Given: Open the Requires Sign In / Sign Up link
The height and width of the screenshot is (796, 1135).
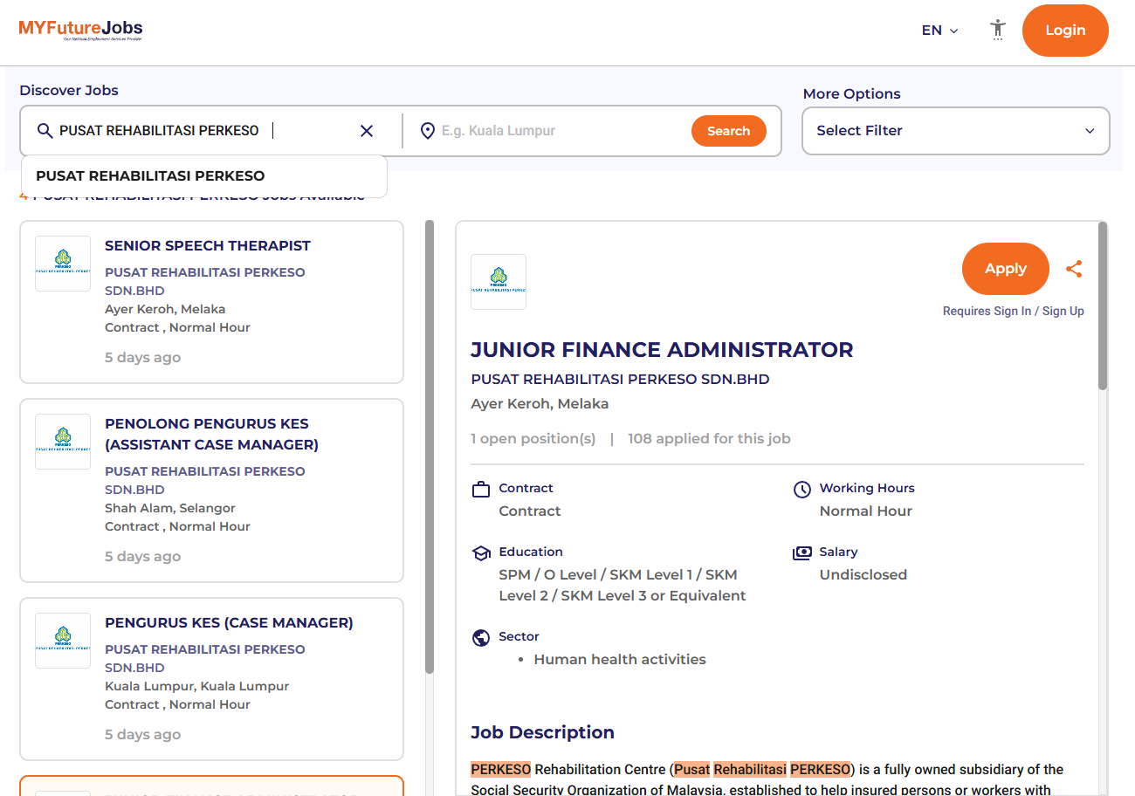Looking at the screenshot, I should click(1013, 312).
